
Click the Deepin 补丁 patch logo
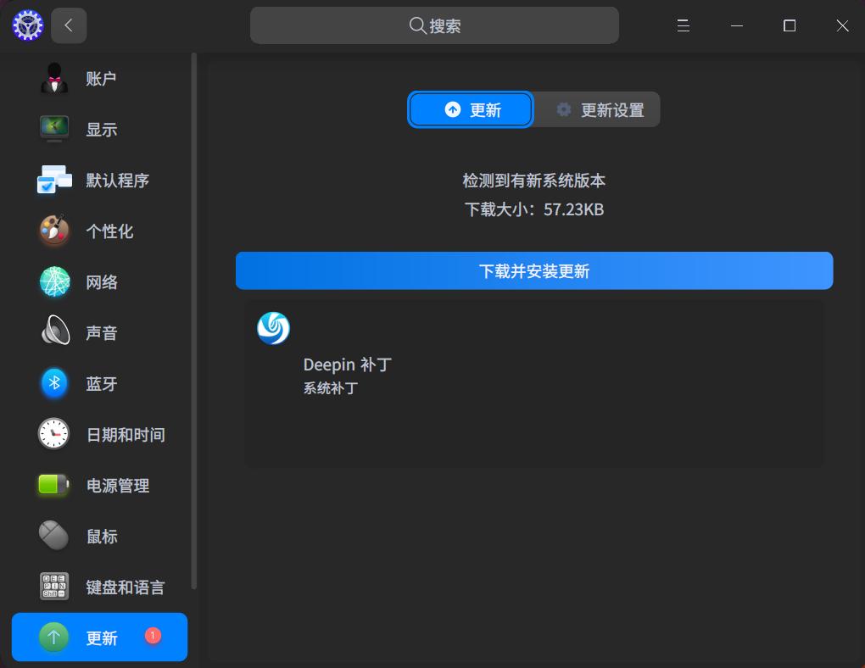click(x=273, y=329)
